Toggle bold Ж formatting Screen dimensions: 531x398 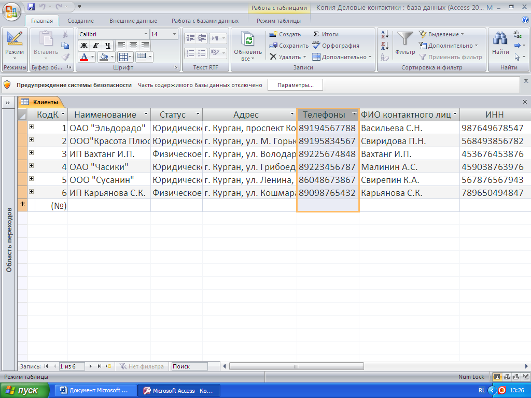click(x=84, y=46)
